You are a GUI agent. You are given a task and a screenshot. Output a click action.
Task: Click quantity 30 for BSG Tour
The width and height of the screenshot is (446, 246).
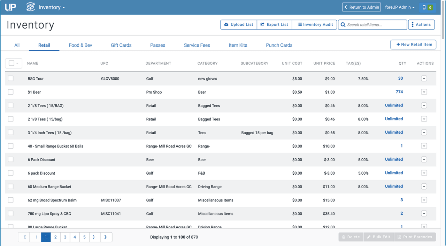coord(400,79)
